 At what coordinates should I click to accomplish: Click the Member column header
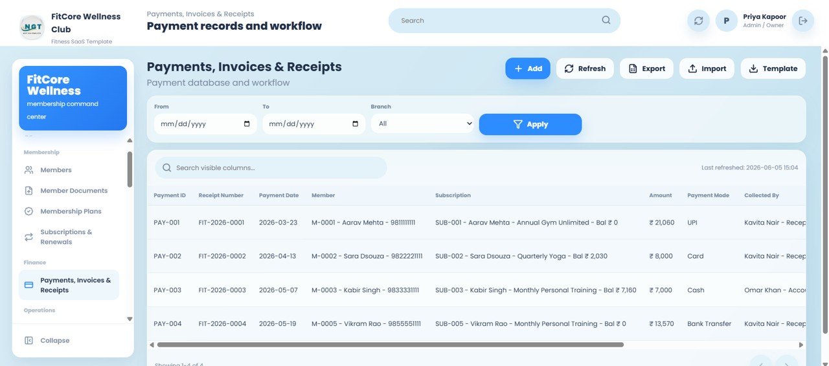[323, 195]
